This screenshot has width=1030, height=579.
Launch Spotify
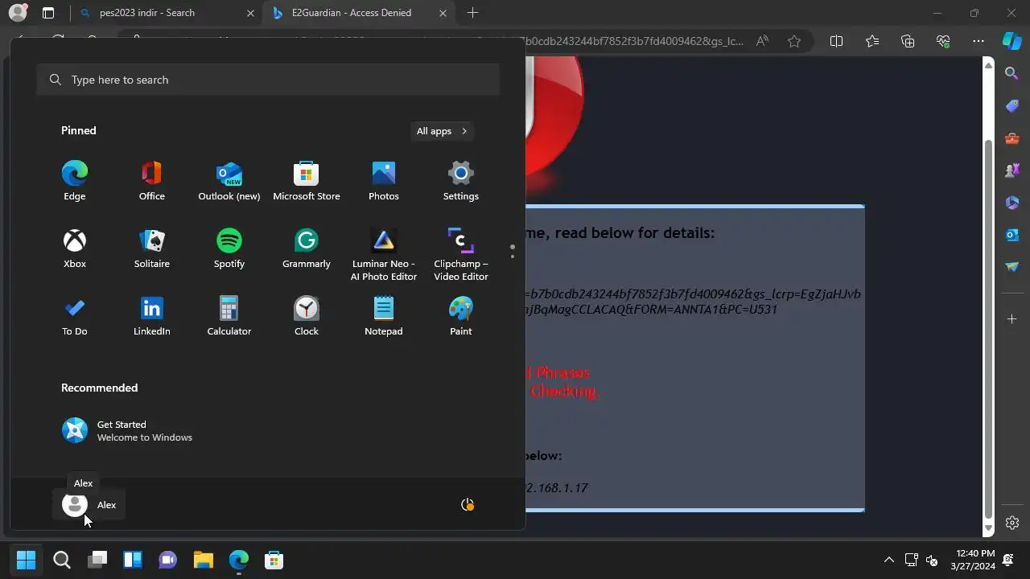[229, 248]
